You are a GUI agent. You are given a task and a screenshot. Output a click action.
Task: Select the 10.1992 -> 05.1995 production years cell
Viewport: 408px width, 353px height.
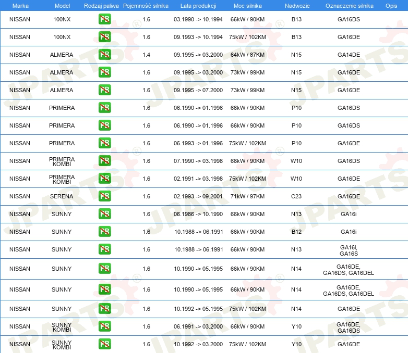[198, 309]
